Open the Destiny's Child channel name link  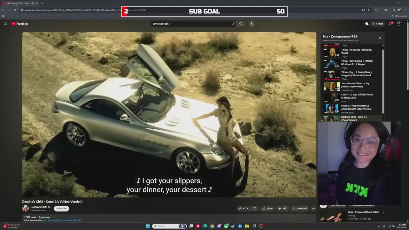pos(39,207)
